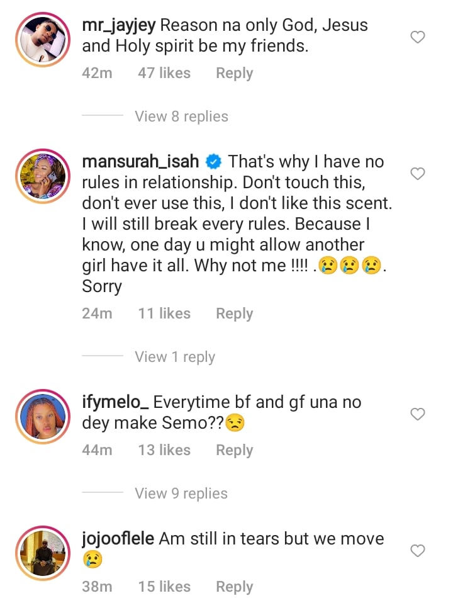Like mansurah_isah's comment with the heart
This screenshot has height=598, width=453.
(x=418, y=173)
